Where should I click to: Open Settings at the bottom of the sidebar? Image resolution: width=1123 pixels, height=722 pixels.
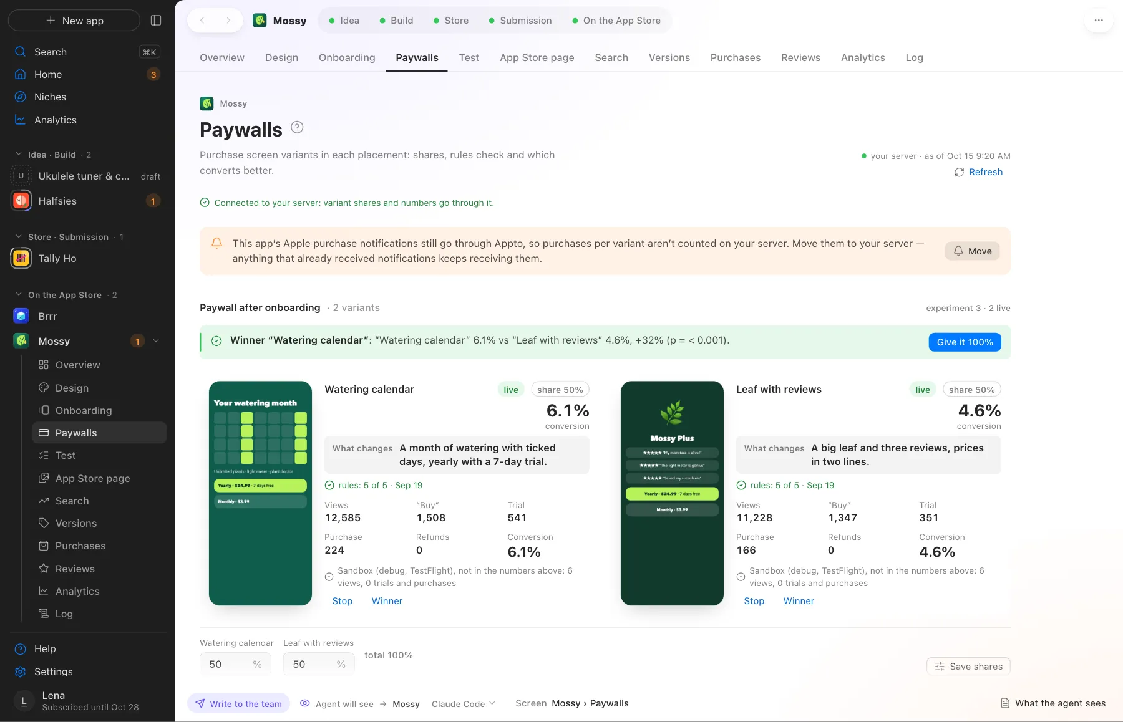[87, 671]
